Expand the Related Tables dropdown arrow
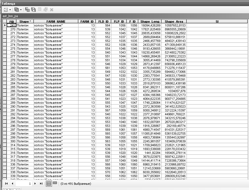Screen dimensions: 249x190 [21, 10]
